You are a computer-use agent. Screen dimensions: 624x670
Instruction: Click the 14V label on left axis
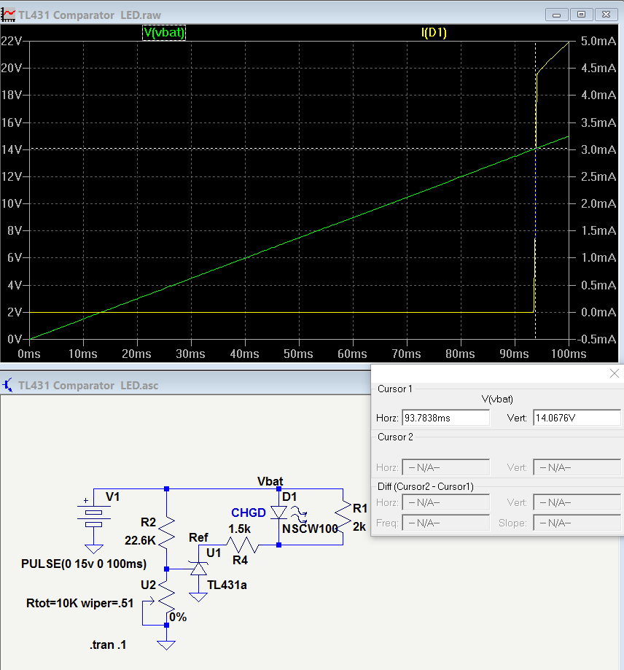coord(12,149)
